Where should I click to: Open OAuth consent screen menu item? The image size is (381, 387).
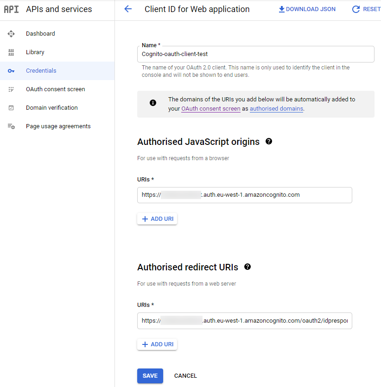pyautogui.click(x=57, y=89)
